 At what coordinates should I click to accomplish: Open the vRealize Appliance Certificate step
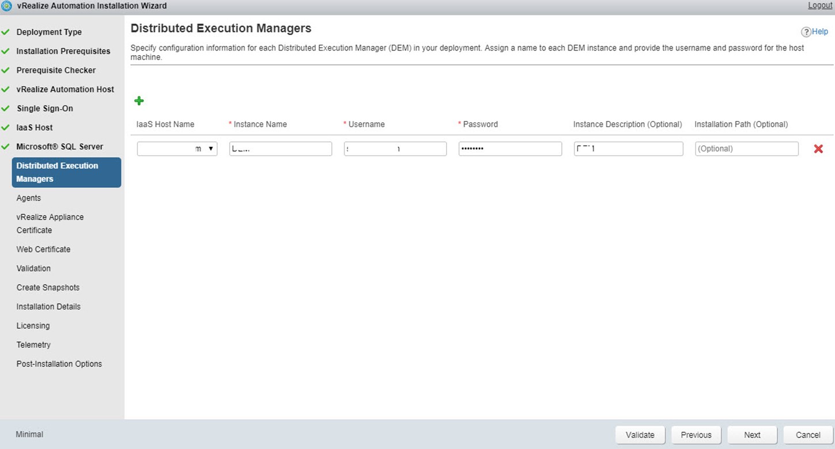[50, 223]
